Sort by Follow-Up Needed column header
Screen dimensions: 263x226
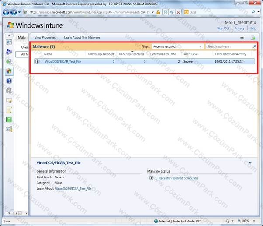pyautogui.click(x=100, y=54)
